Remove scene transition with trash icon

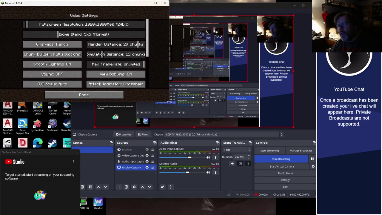point(240,163)
